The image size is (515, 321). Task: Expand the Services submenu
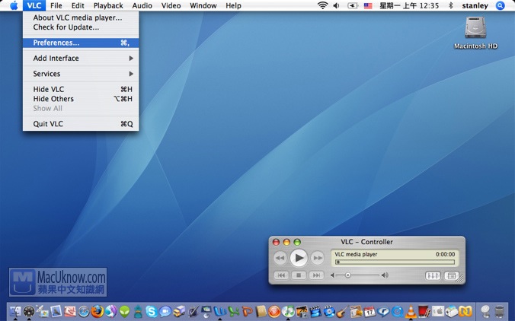[x=81, y=74]
